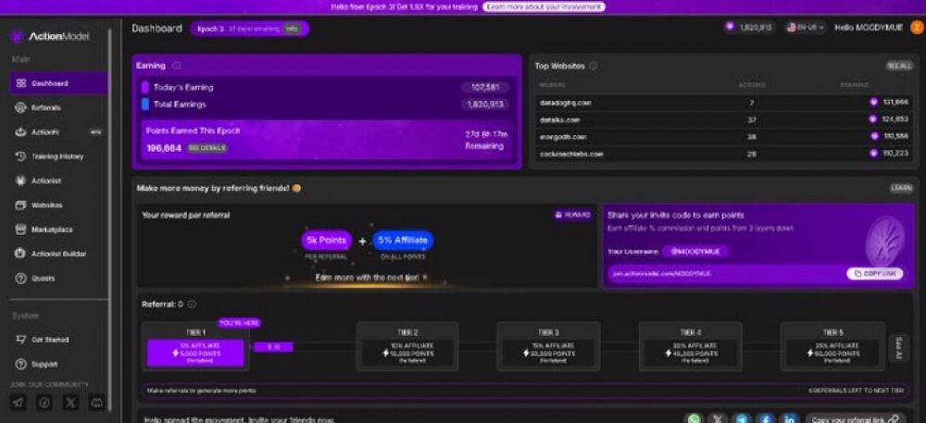Click the points balance 1,820,913 badge
Screen dimensions: 926x423
point(749,28)
